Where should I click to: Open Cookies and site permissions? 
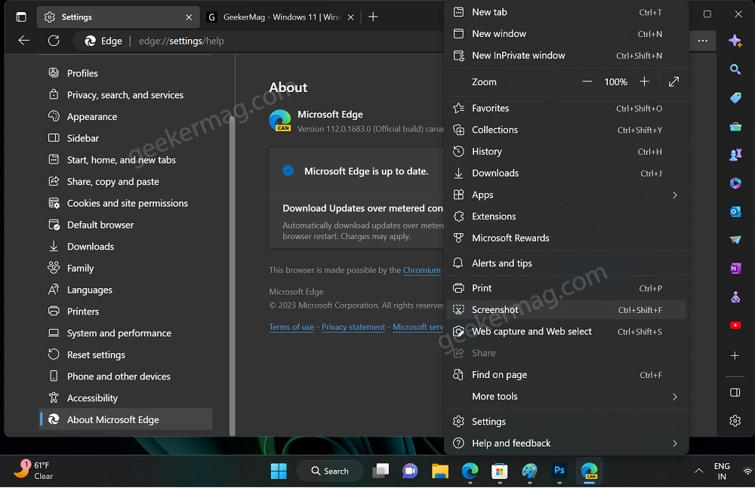tap(125, 203)
